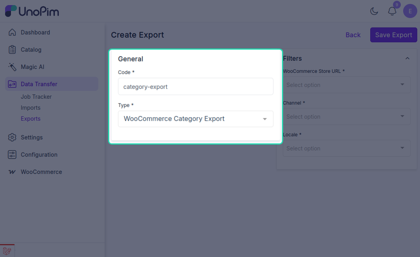Screen dimensions: 420x257
Task: Click the Data Transfer arrows icon
Action: [12, 84]
